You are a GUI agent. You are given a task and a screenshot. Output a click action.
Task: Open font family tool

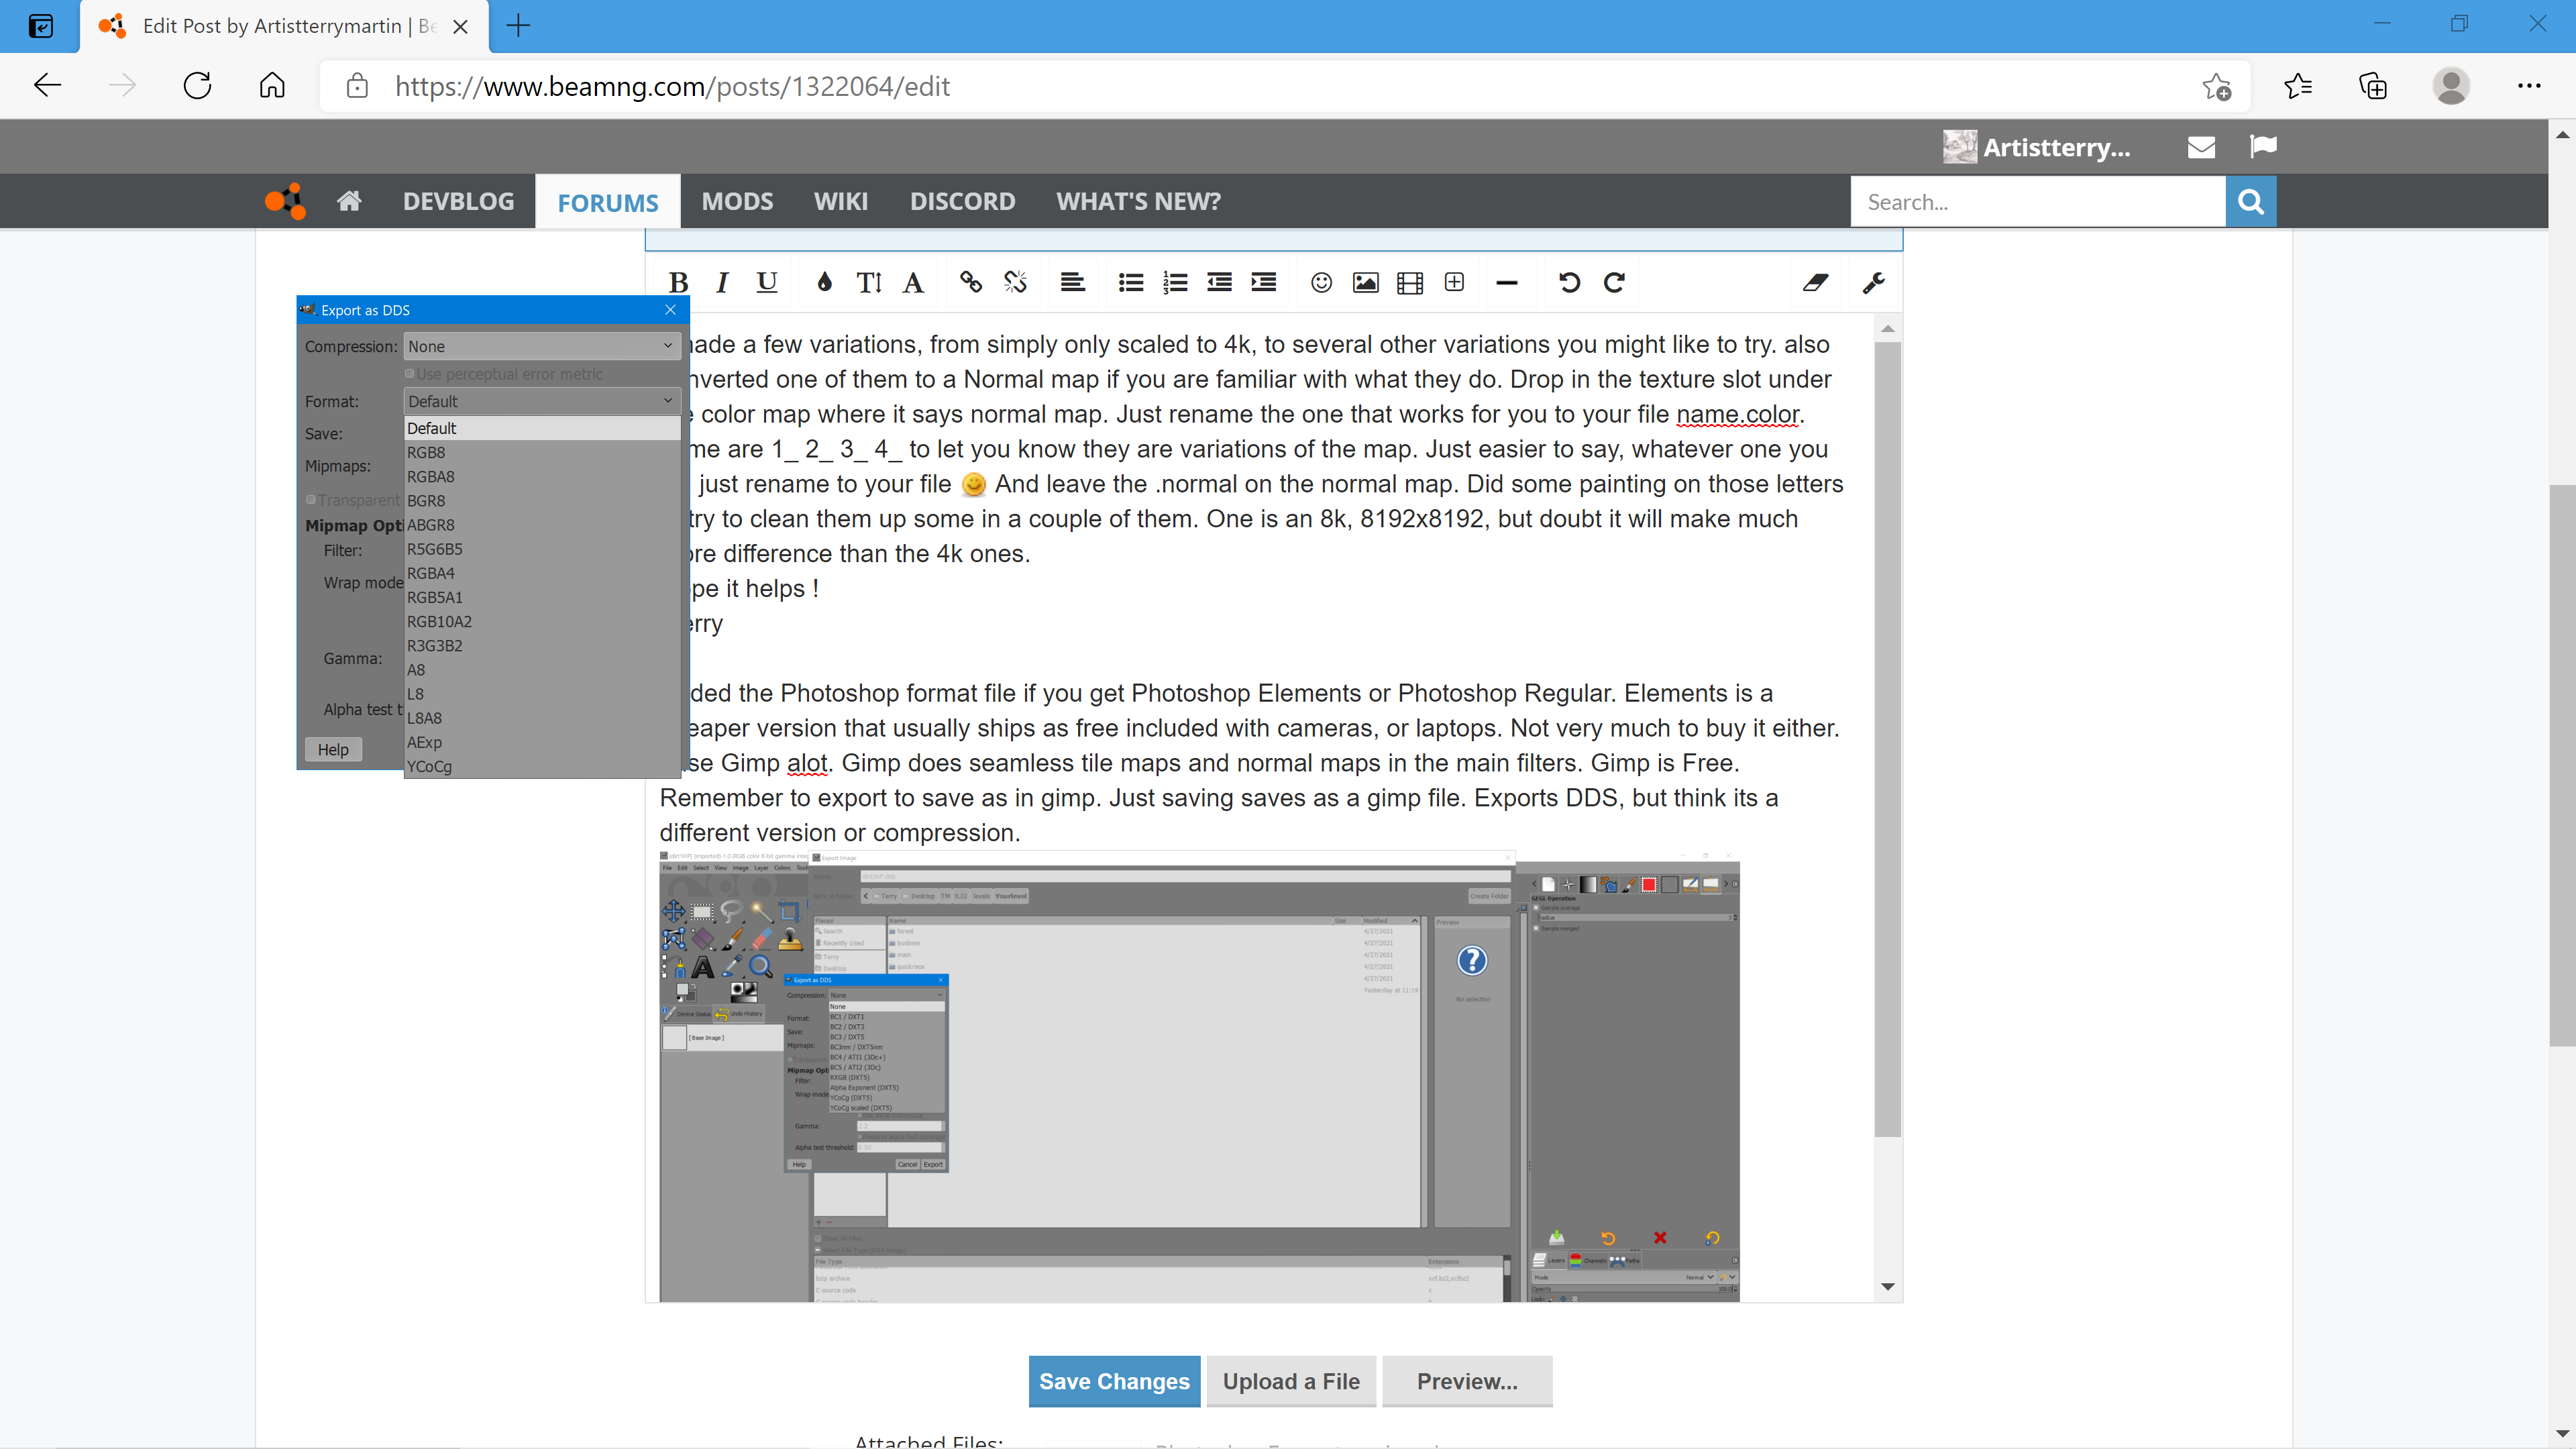[x=913, y=283]
